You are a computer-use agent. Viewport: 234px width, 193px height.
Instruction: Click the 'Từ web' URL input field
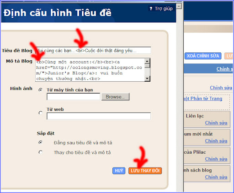pyautogui.click(x=99, y=116)
